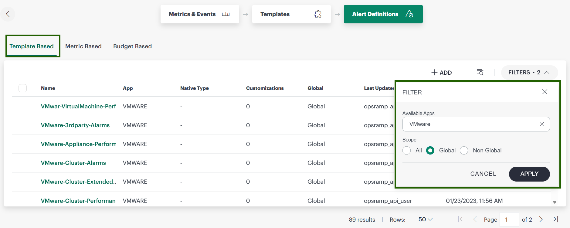Click CANCEL in filter panel
570x228 pixels.
(x=483, y=174)
